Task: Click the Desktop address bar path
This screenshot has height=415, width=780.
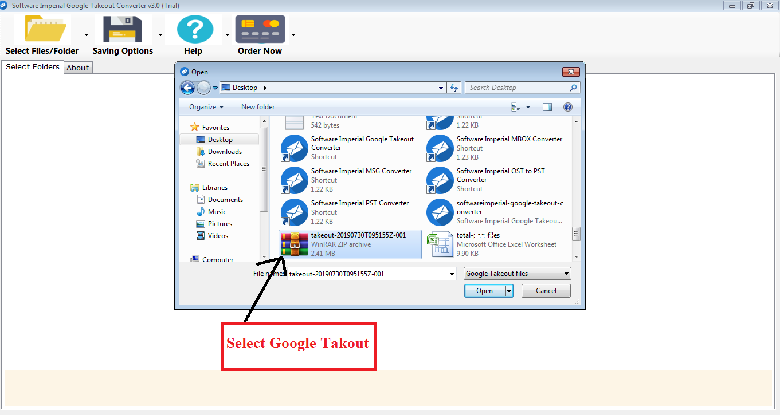Action: (x=245, y=88)
